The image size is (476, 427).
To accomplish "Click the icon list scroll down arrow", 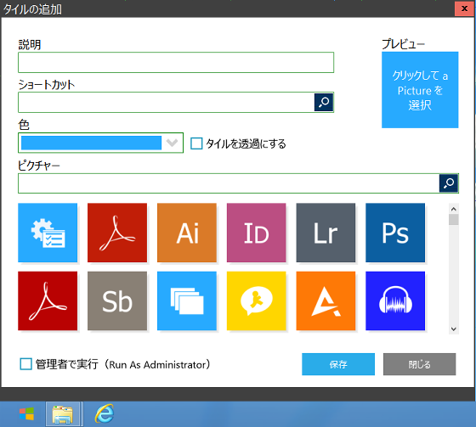I will pyautogui.click(x=454, y=329).
